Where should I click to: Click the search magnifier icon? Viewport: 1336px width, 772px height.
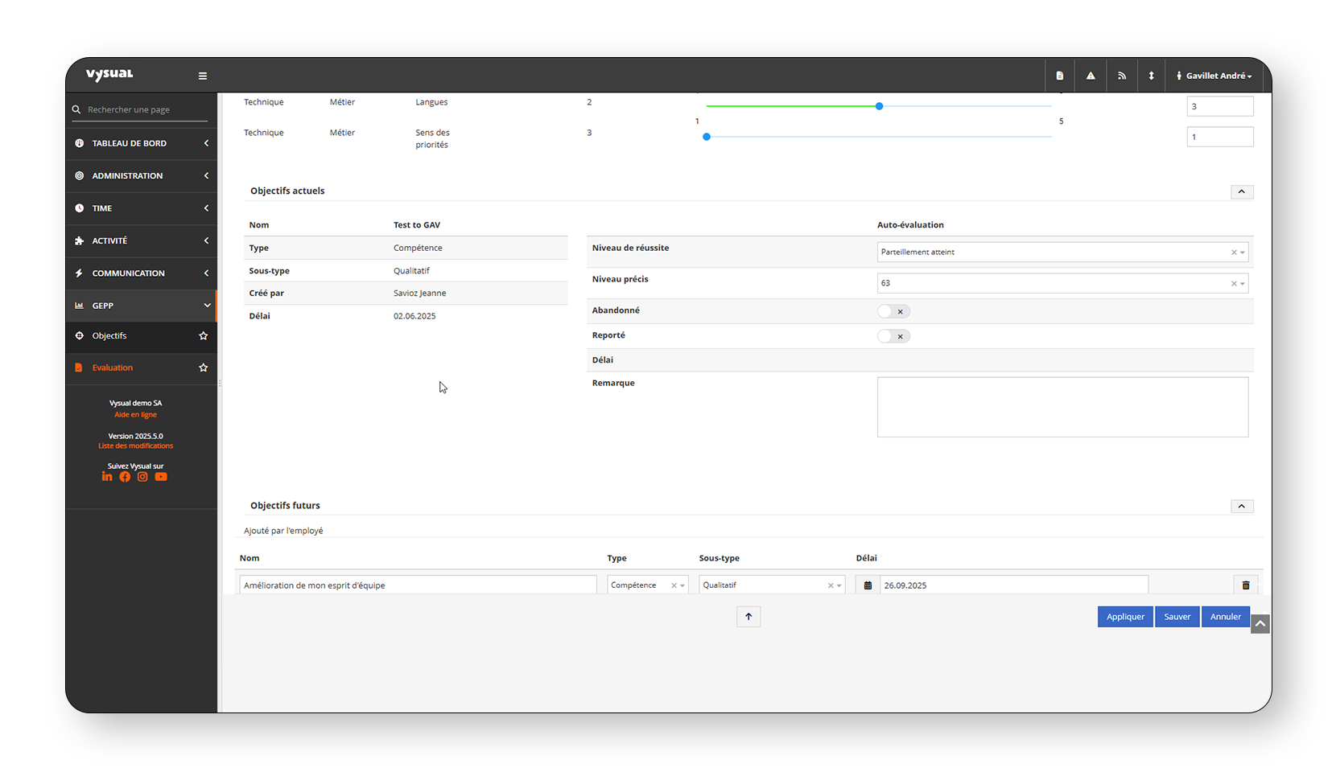(x=76, y=109)
